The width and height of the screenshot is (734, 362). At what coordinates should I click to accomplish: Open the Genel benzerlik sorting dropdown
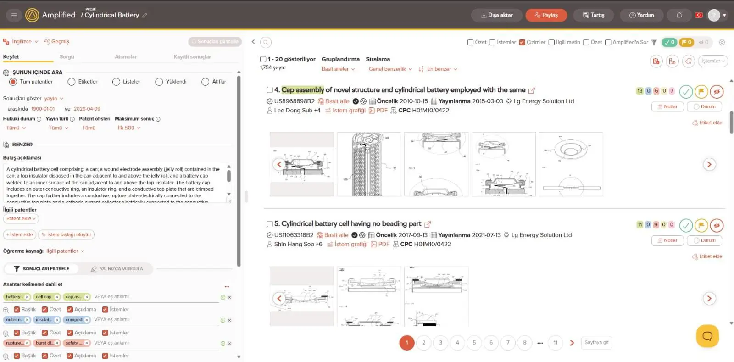390,69
